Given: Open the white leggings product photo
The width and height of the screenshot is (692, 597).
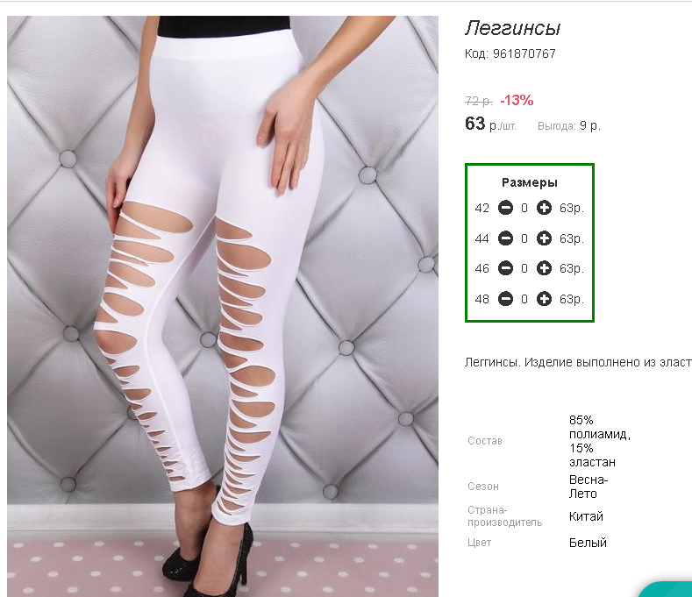Looking at the screenshot, I should click(223, 306).
